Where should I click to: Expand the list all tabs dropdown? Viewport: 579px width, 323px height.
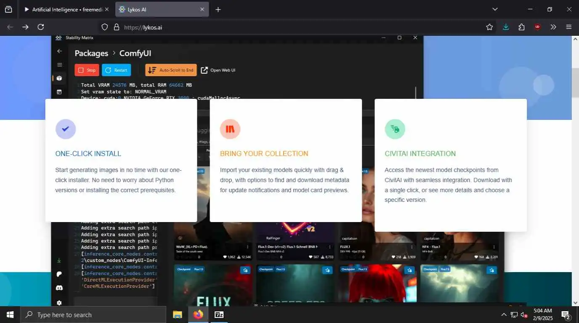(x=495, y=9)
